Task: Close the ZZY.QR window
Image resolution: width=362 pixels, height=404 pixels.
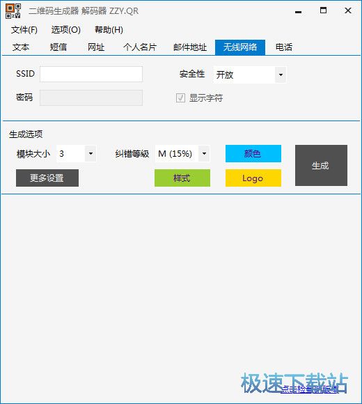Action: 348,10
